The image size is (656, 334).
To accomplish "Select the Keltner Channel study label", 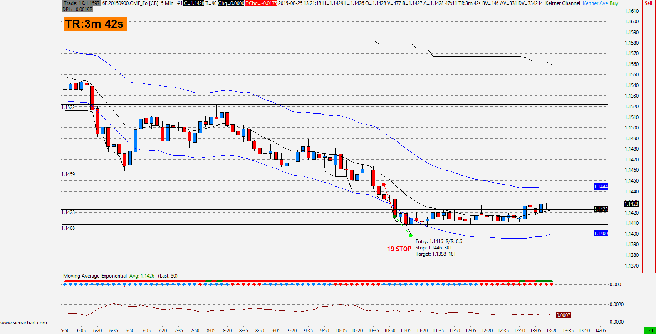I will (563, 3).
